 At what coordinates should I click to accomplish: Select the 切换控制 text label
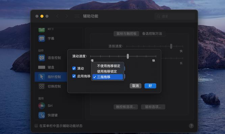(54, 86)
